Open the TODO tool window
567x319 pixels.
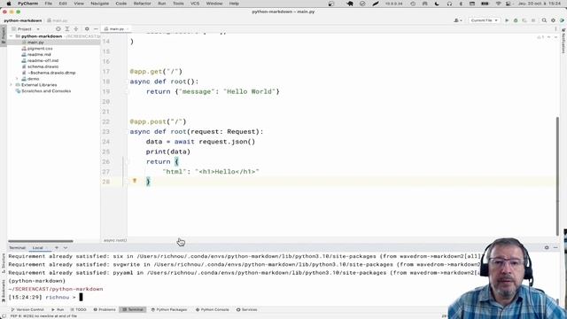pyautogui.click(x=79, y=310)
